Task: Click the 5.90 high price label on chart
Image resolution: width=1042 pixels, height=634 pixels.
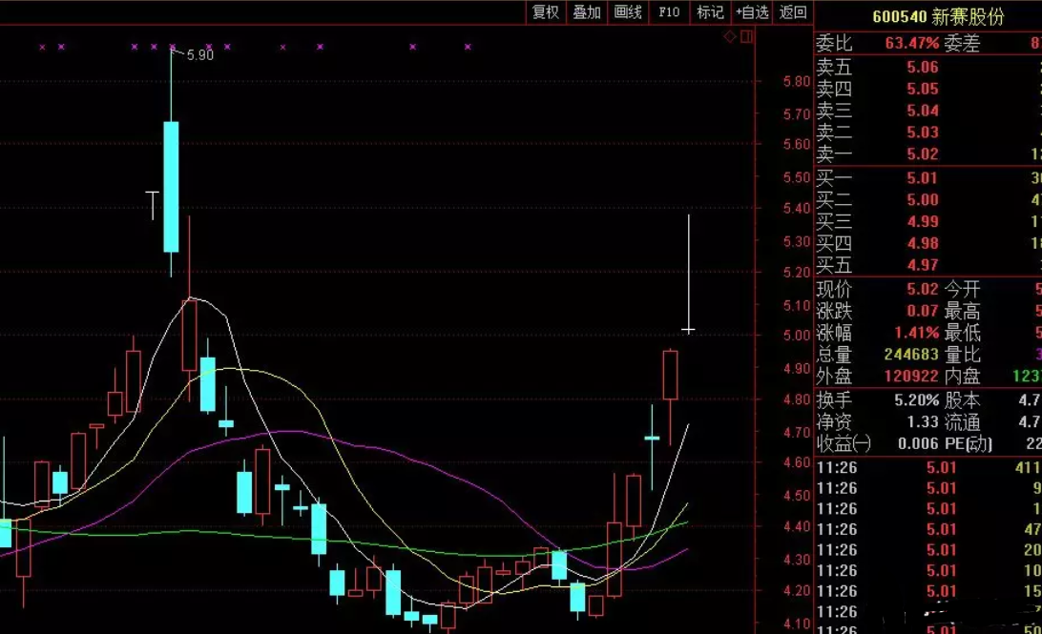Action: point(200,55)
